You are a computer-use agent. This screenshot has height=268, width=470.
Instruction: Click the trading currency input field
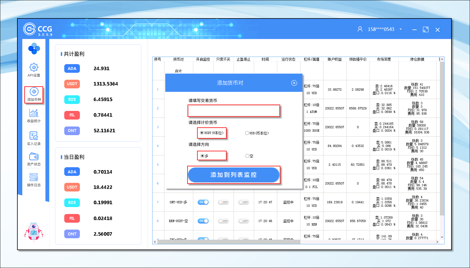click(234, 111)
